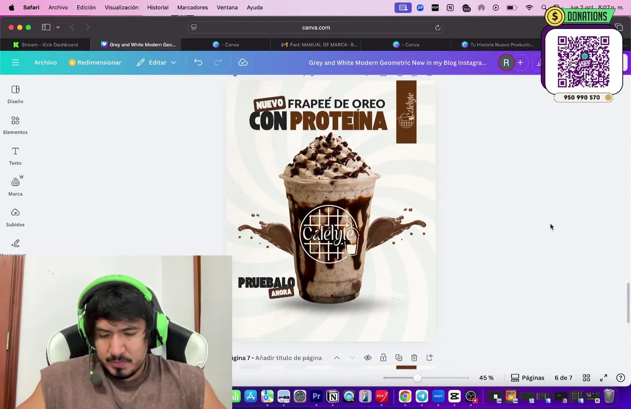Open the Marca brand panel
631x409 pixels.
15,187
